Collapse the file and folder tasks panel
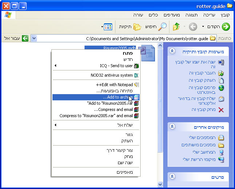Screen dimensions: 235x189 click(x=172, y=51)
